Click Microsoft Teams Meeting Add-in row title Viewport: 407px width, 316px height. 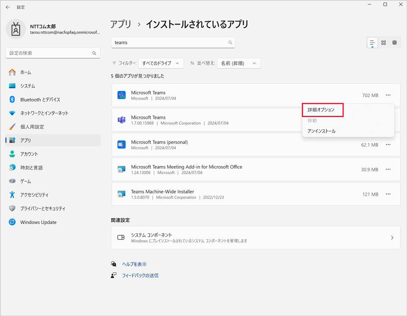[x=187, y=167]
